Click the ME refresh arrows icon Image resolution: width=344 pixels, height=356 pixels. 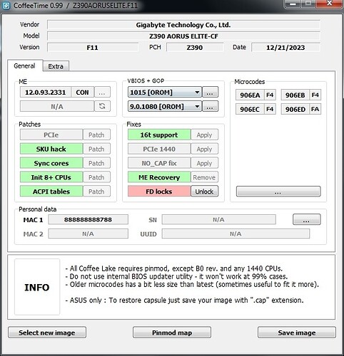click(x=102, y=106)
